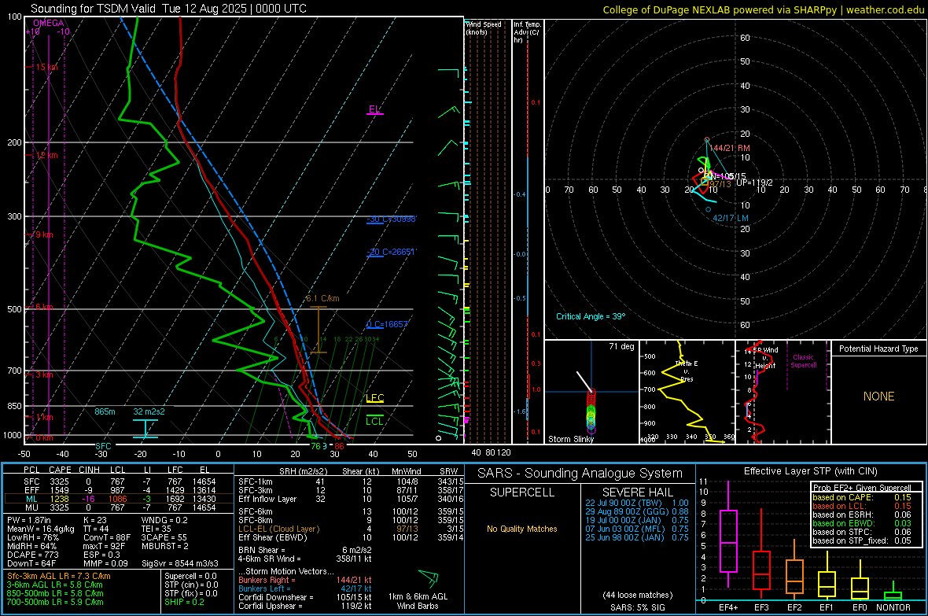Click the Potential Hazard Type header
Screen dimensions: 928x616
tap(878, 349)
